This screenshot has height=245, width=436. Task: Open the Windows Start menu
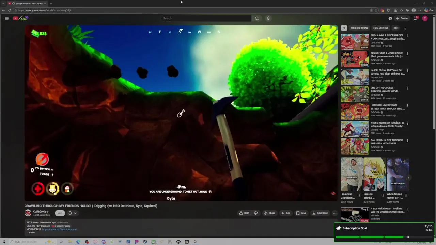pos(4,242)
